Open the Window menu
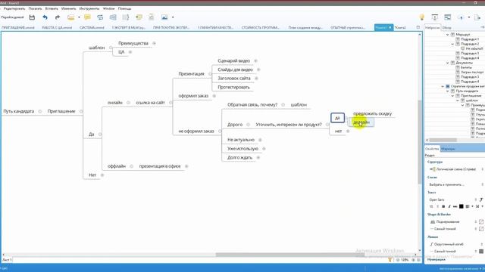 108,8
